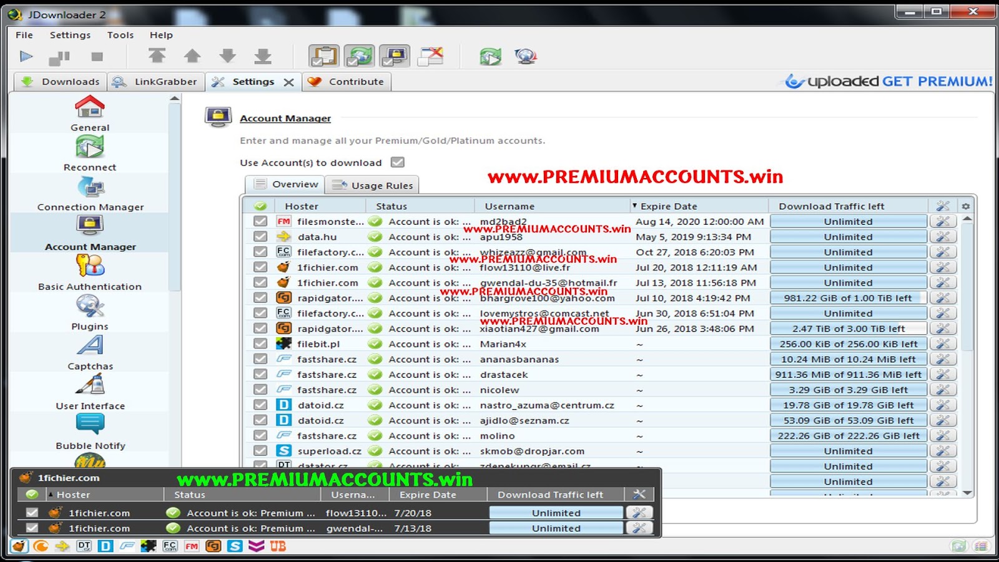Click wrench icon for data.hu account row

(x=943, y=237)
